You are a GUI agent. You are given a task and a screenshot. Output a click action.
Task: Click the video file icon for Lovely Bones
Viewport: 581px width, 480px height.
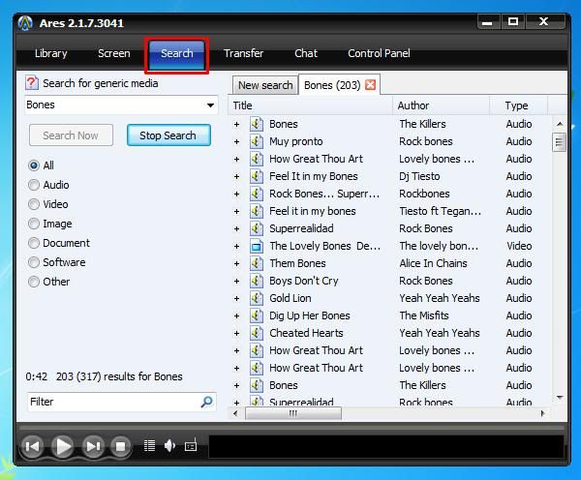point(257,246)
